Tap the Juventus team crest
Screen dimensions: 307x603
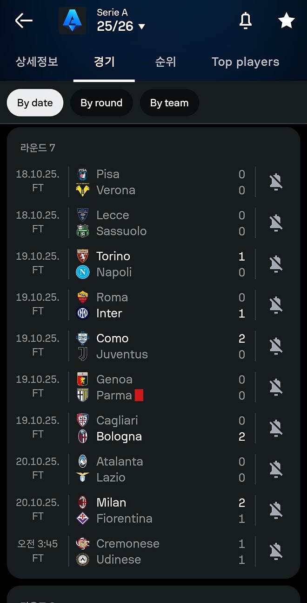pos(82,354)
